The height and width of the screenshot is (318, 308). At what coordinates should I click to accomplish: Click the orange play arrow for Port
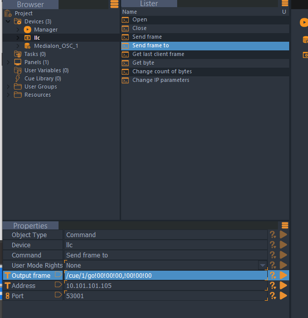(x=284, y=296)
